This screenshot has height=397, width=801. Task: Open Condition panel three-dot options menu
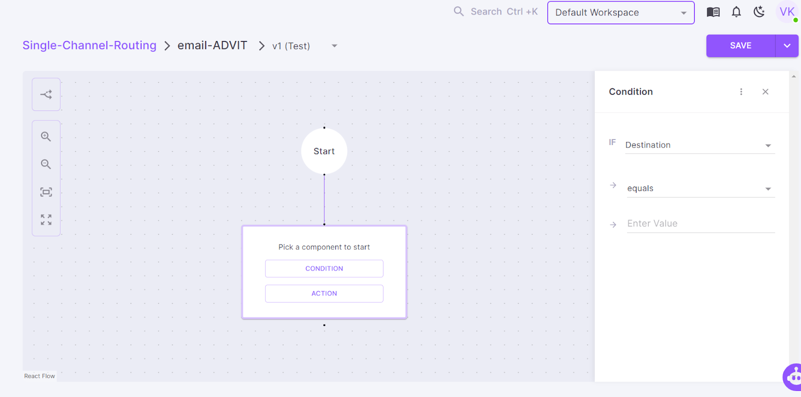tap(741, 91)
